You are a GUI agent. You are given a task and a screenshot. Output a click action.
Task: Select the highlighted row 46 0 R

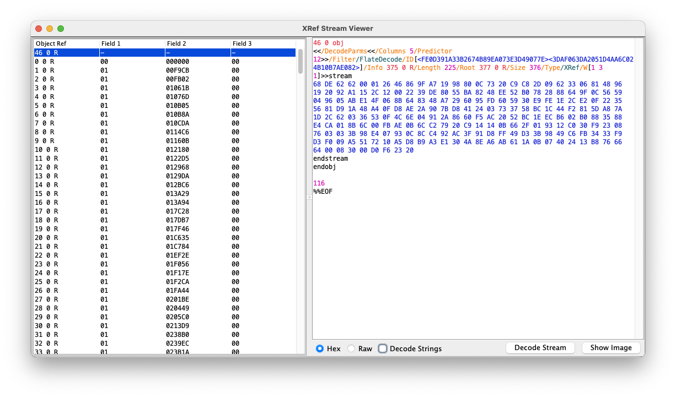pos(165,53)
